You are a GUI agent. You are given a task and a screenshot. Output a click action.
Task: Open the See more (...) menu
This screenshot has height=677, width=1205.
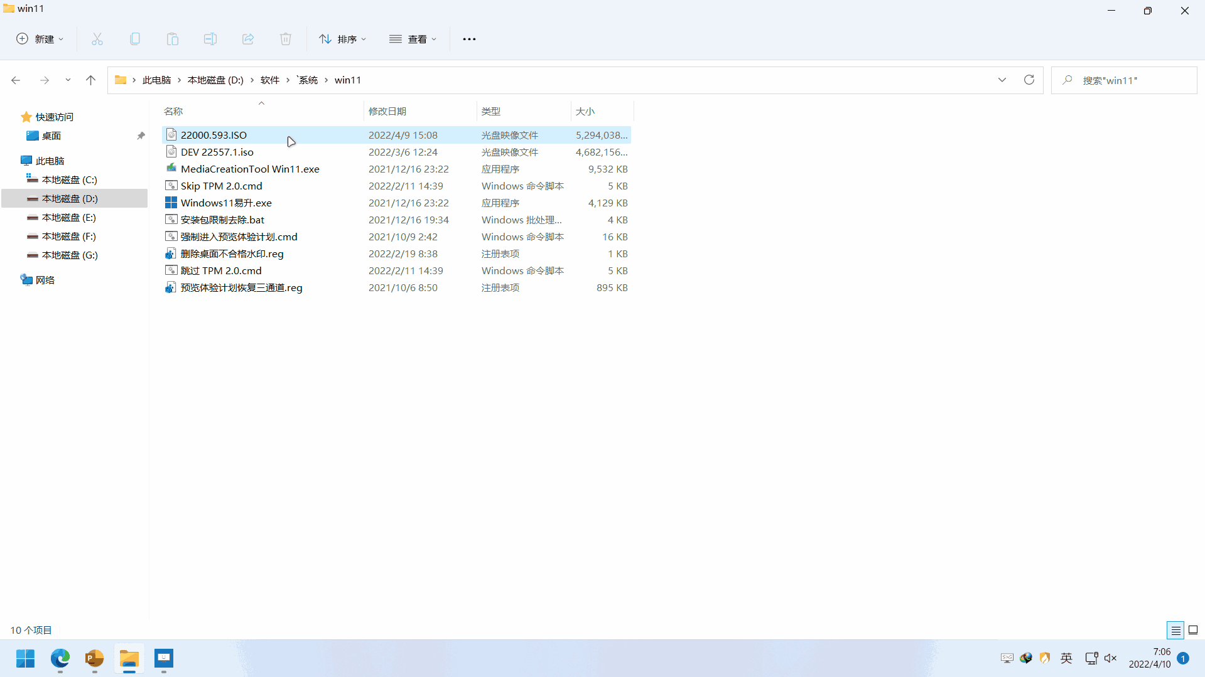click(469, 38)
